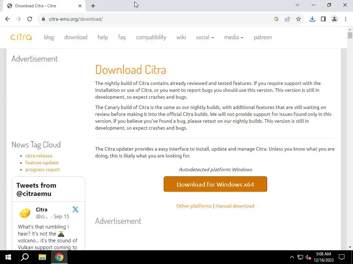Open the taskbar clock and date

point(323,257)
